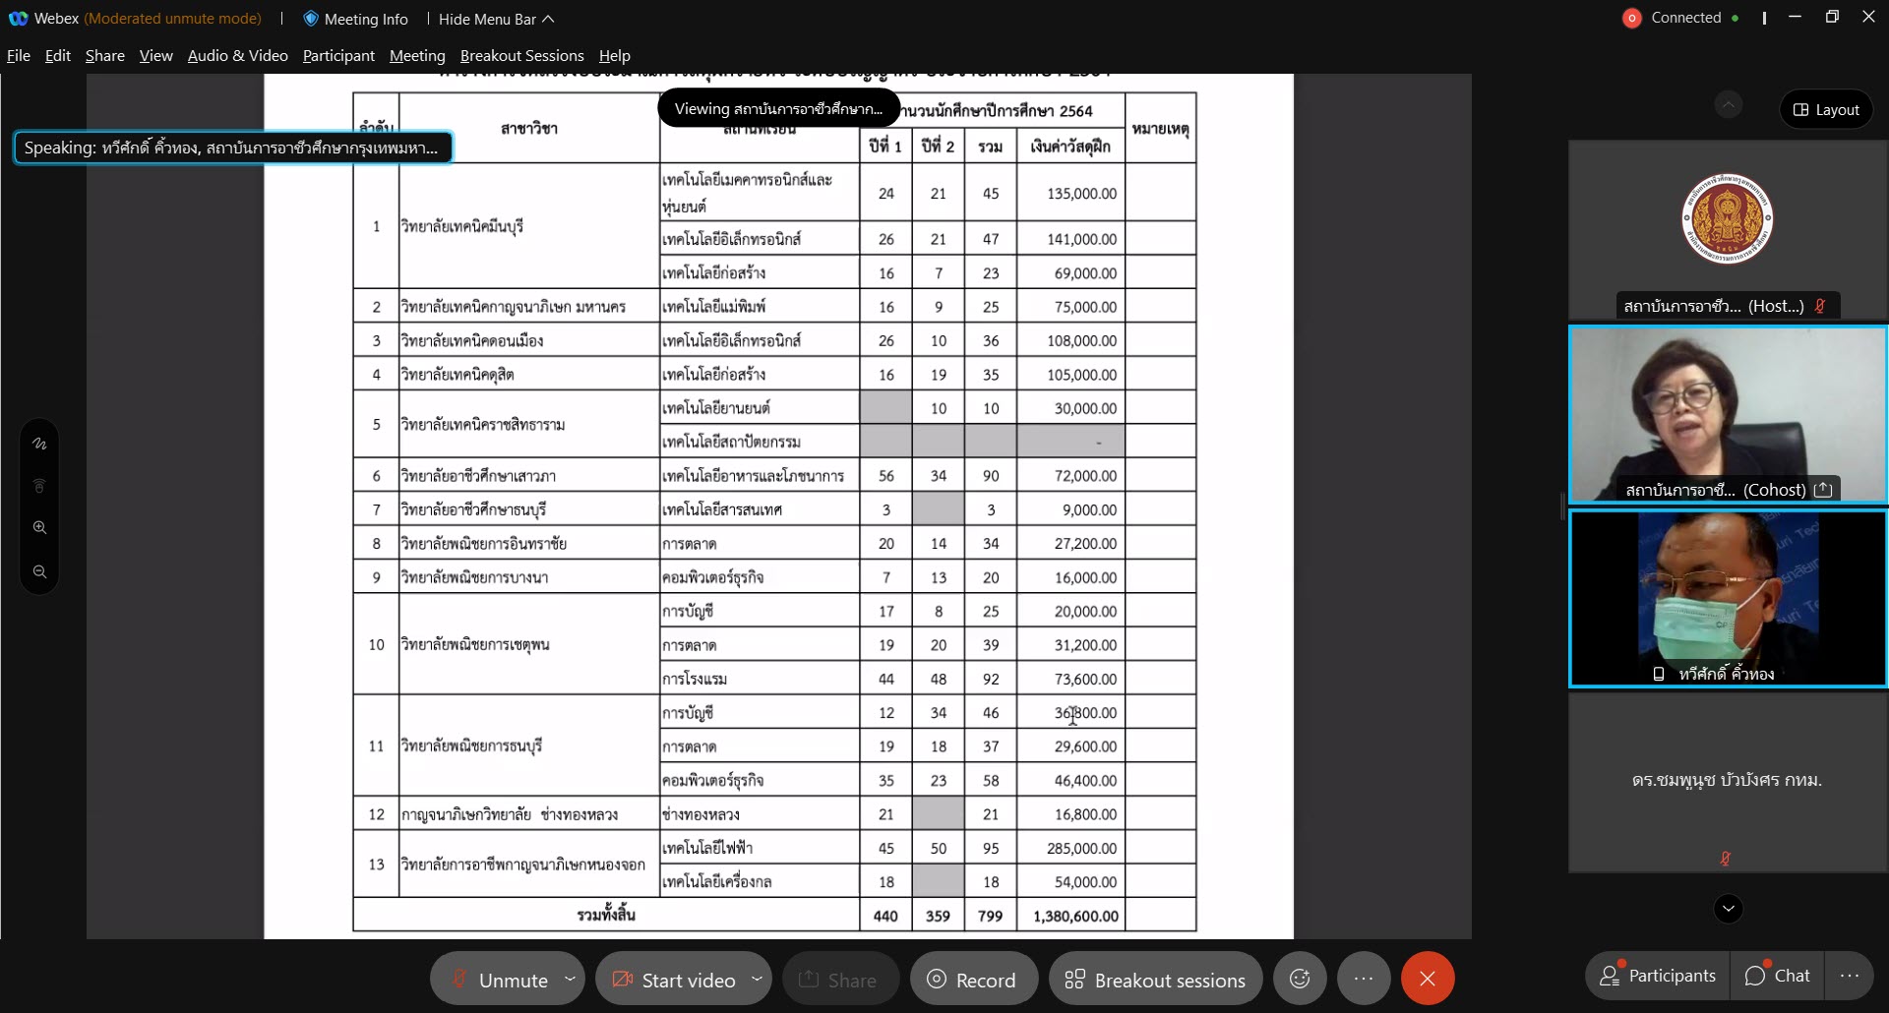Click the รวมทั้งสิ้น total row label

coord(606,915)
